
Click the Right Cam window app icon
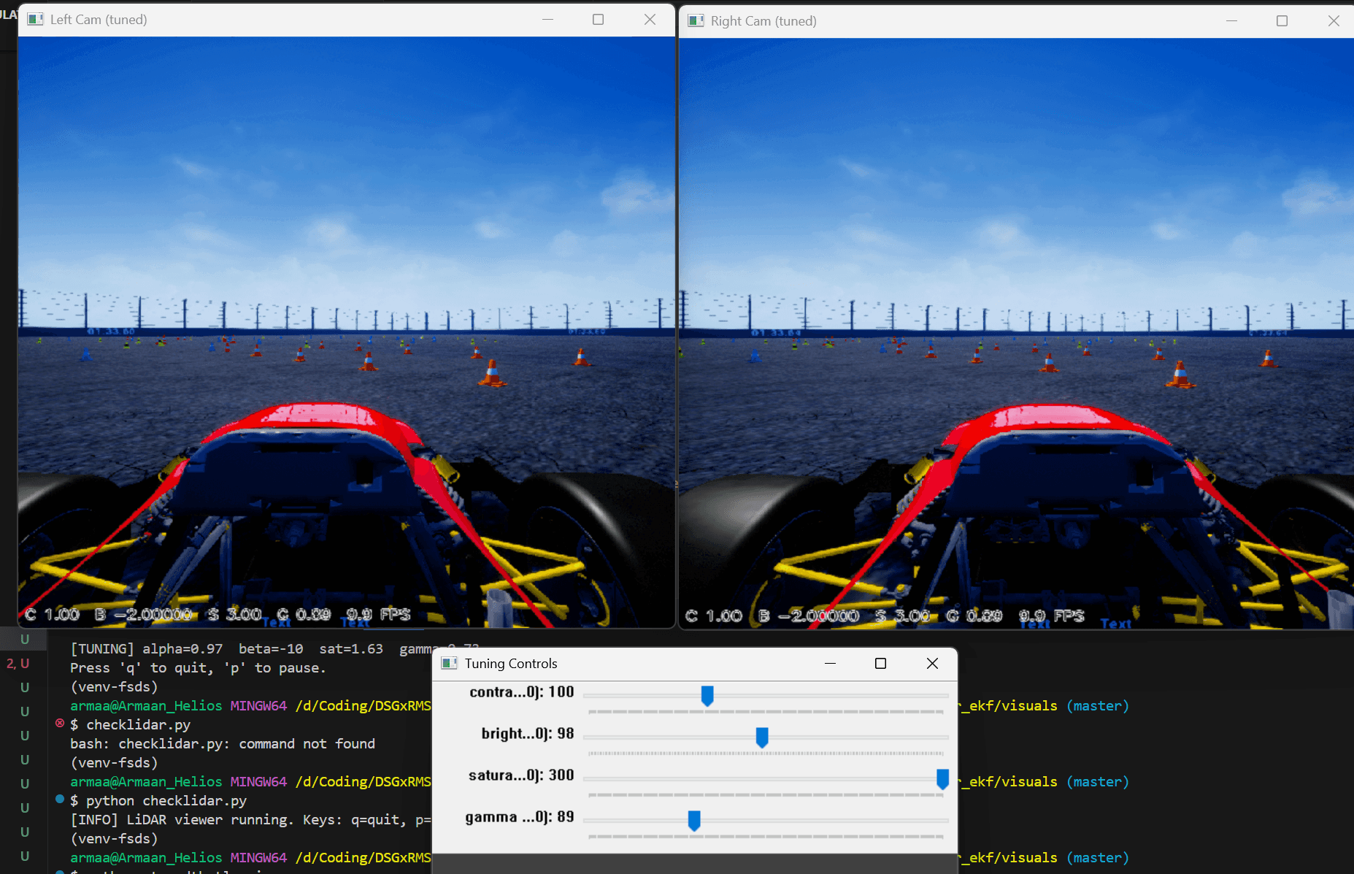696,21
